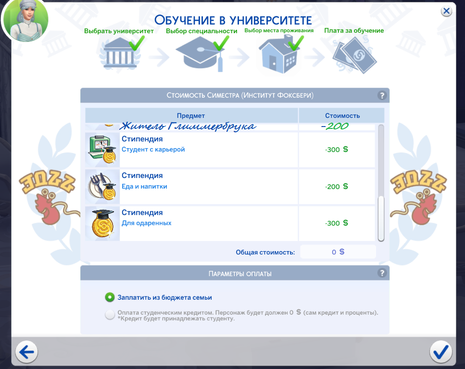Screen dimensions: 465x369
Task: Select the money tuition payment icon
Action: click(x=354, y=55)
